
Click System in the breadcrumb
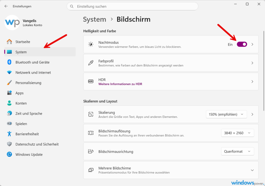(94, 19)
